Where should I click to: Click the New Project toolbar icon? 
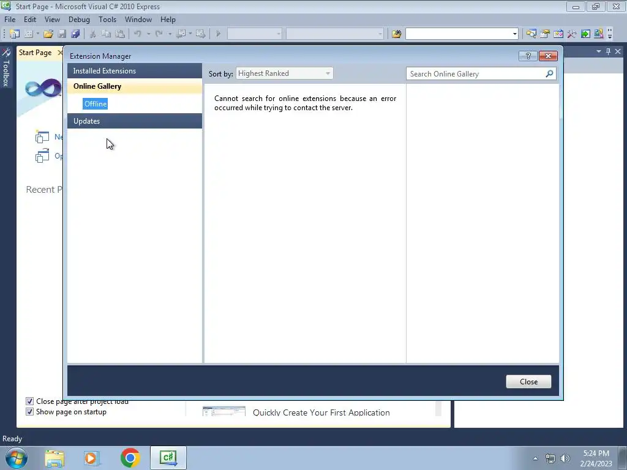coord(15,34)
